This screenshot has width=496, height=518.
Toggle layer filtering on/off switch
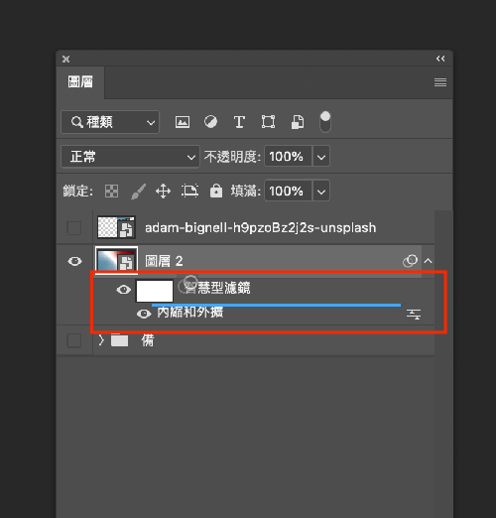click(325, 122)
